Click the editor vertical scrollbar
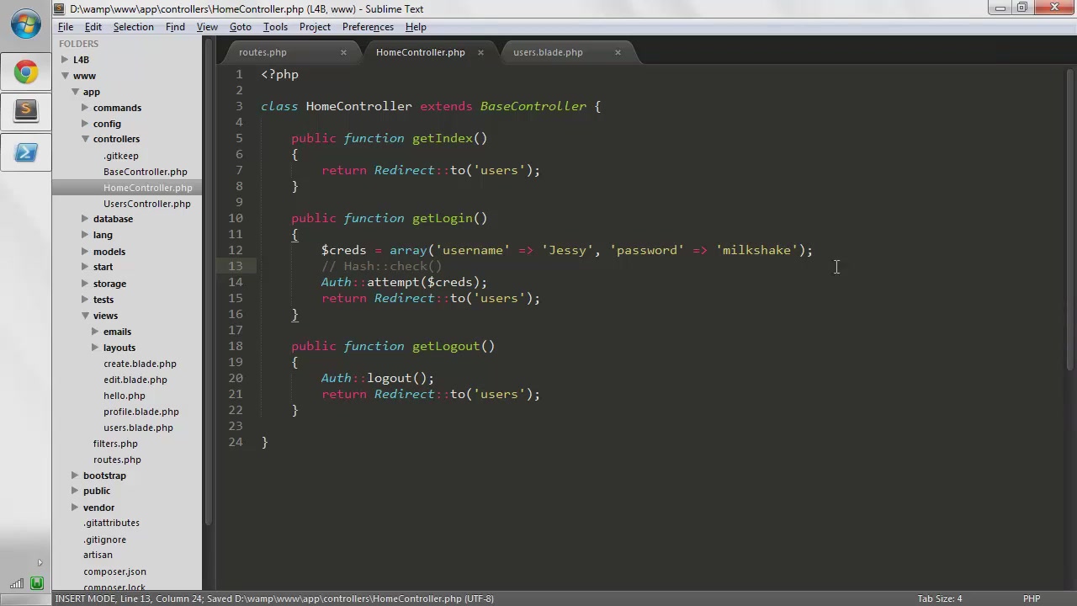This screenshot has height=606, width=1077. [x=1070, y=219]
